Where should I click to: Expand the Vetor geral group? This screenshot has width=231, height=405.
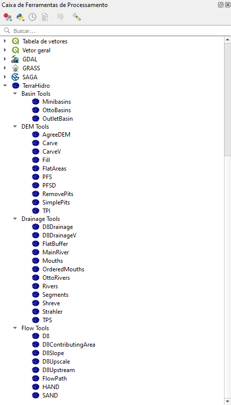[x=4, y=50]
